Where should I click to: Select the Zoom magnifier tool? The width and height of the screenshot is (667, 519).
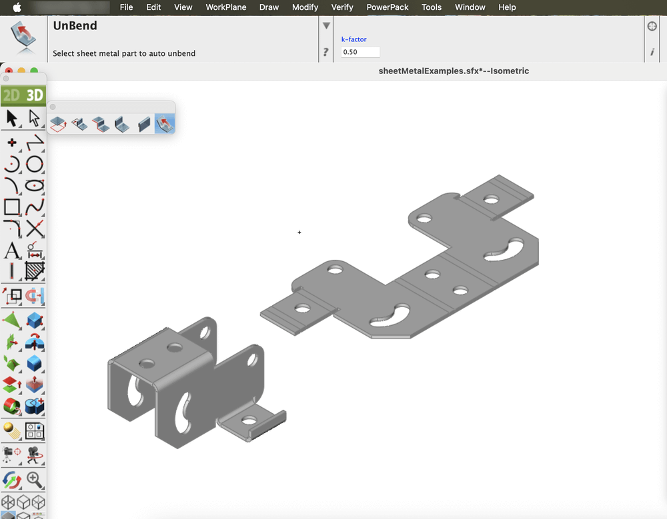coord(35,479)
